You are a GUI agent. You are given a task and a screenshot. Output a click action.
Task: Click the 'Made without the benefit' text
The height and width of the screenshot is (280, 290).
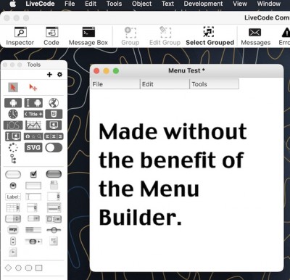click(x=173, y=146)
